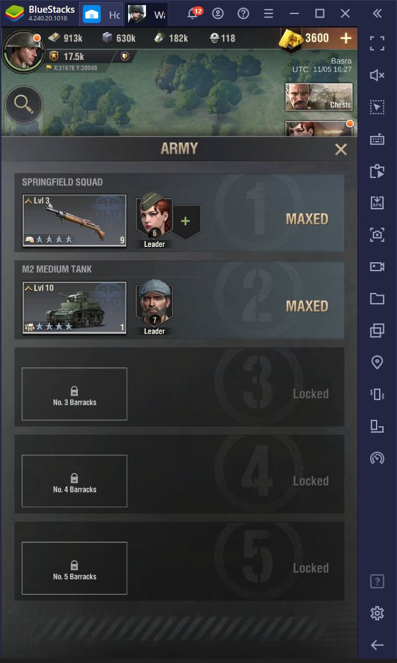Close the Army panel
The image size is (397, 663).
tap(340, 149)
